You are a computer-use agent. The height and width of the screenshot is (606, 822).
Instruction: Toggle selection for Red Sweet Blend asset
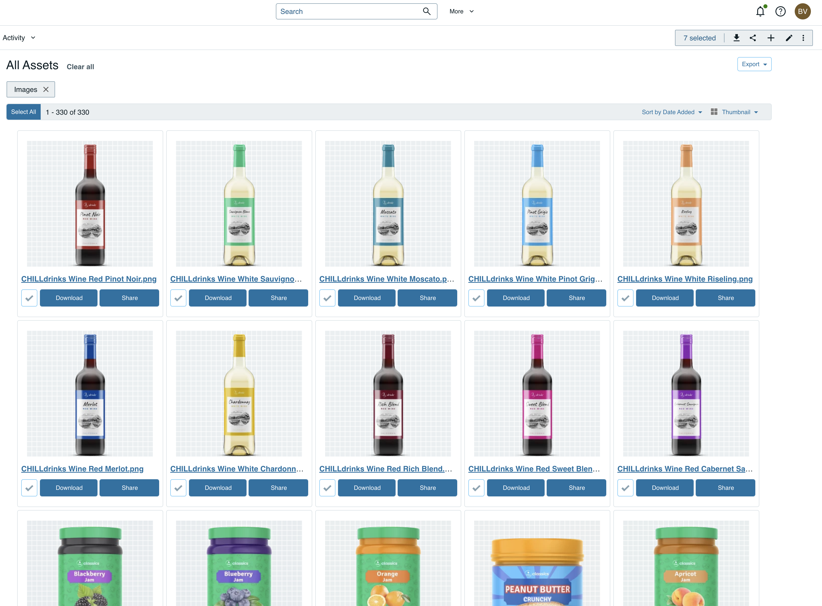[x=476, y=488]
